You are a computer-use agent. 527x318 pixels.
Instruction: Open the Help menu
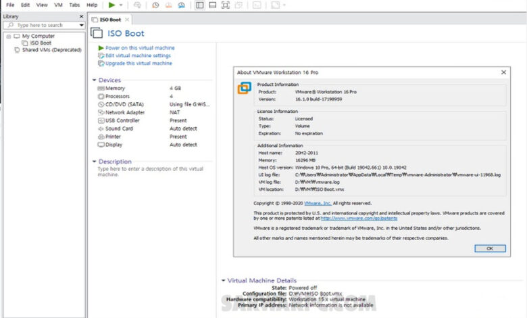click(92, 5)
